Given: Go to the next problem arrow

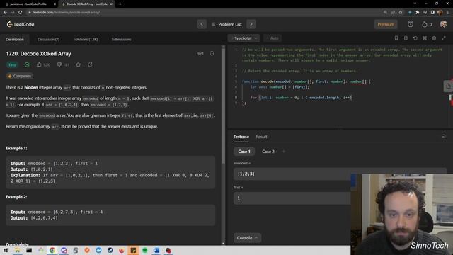Looking at the screenshot, I should click(x=251, y=24).
